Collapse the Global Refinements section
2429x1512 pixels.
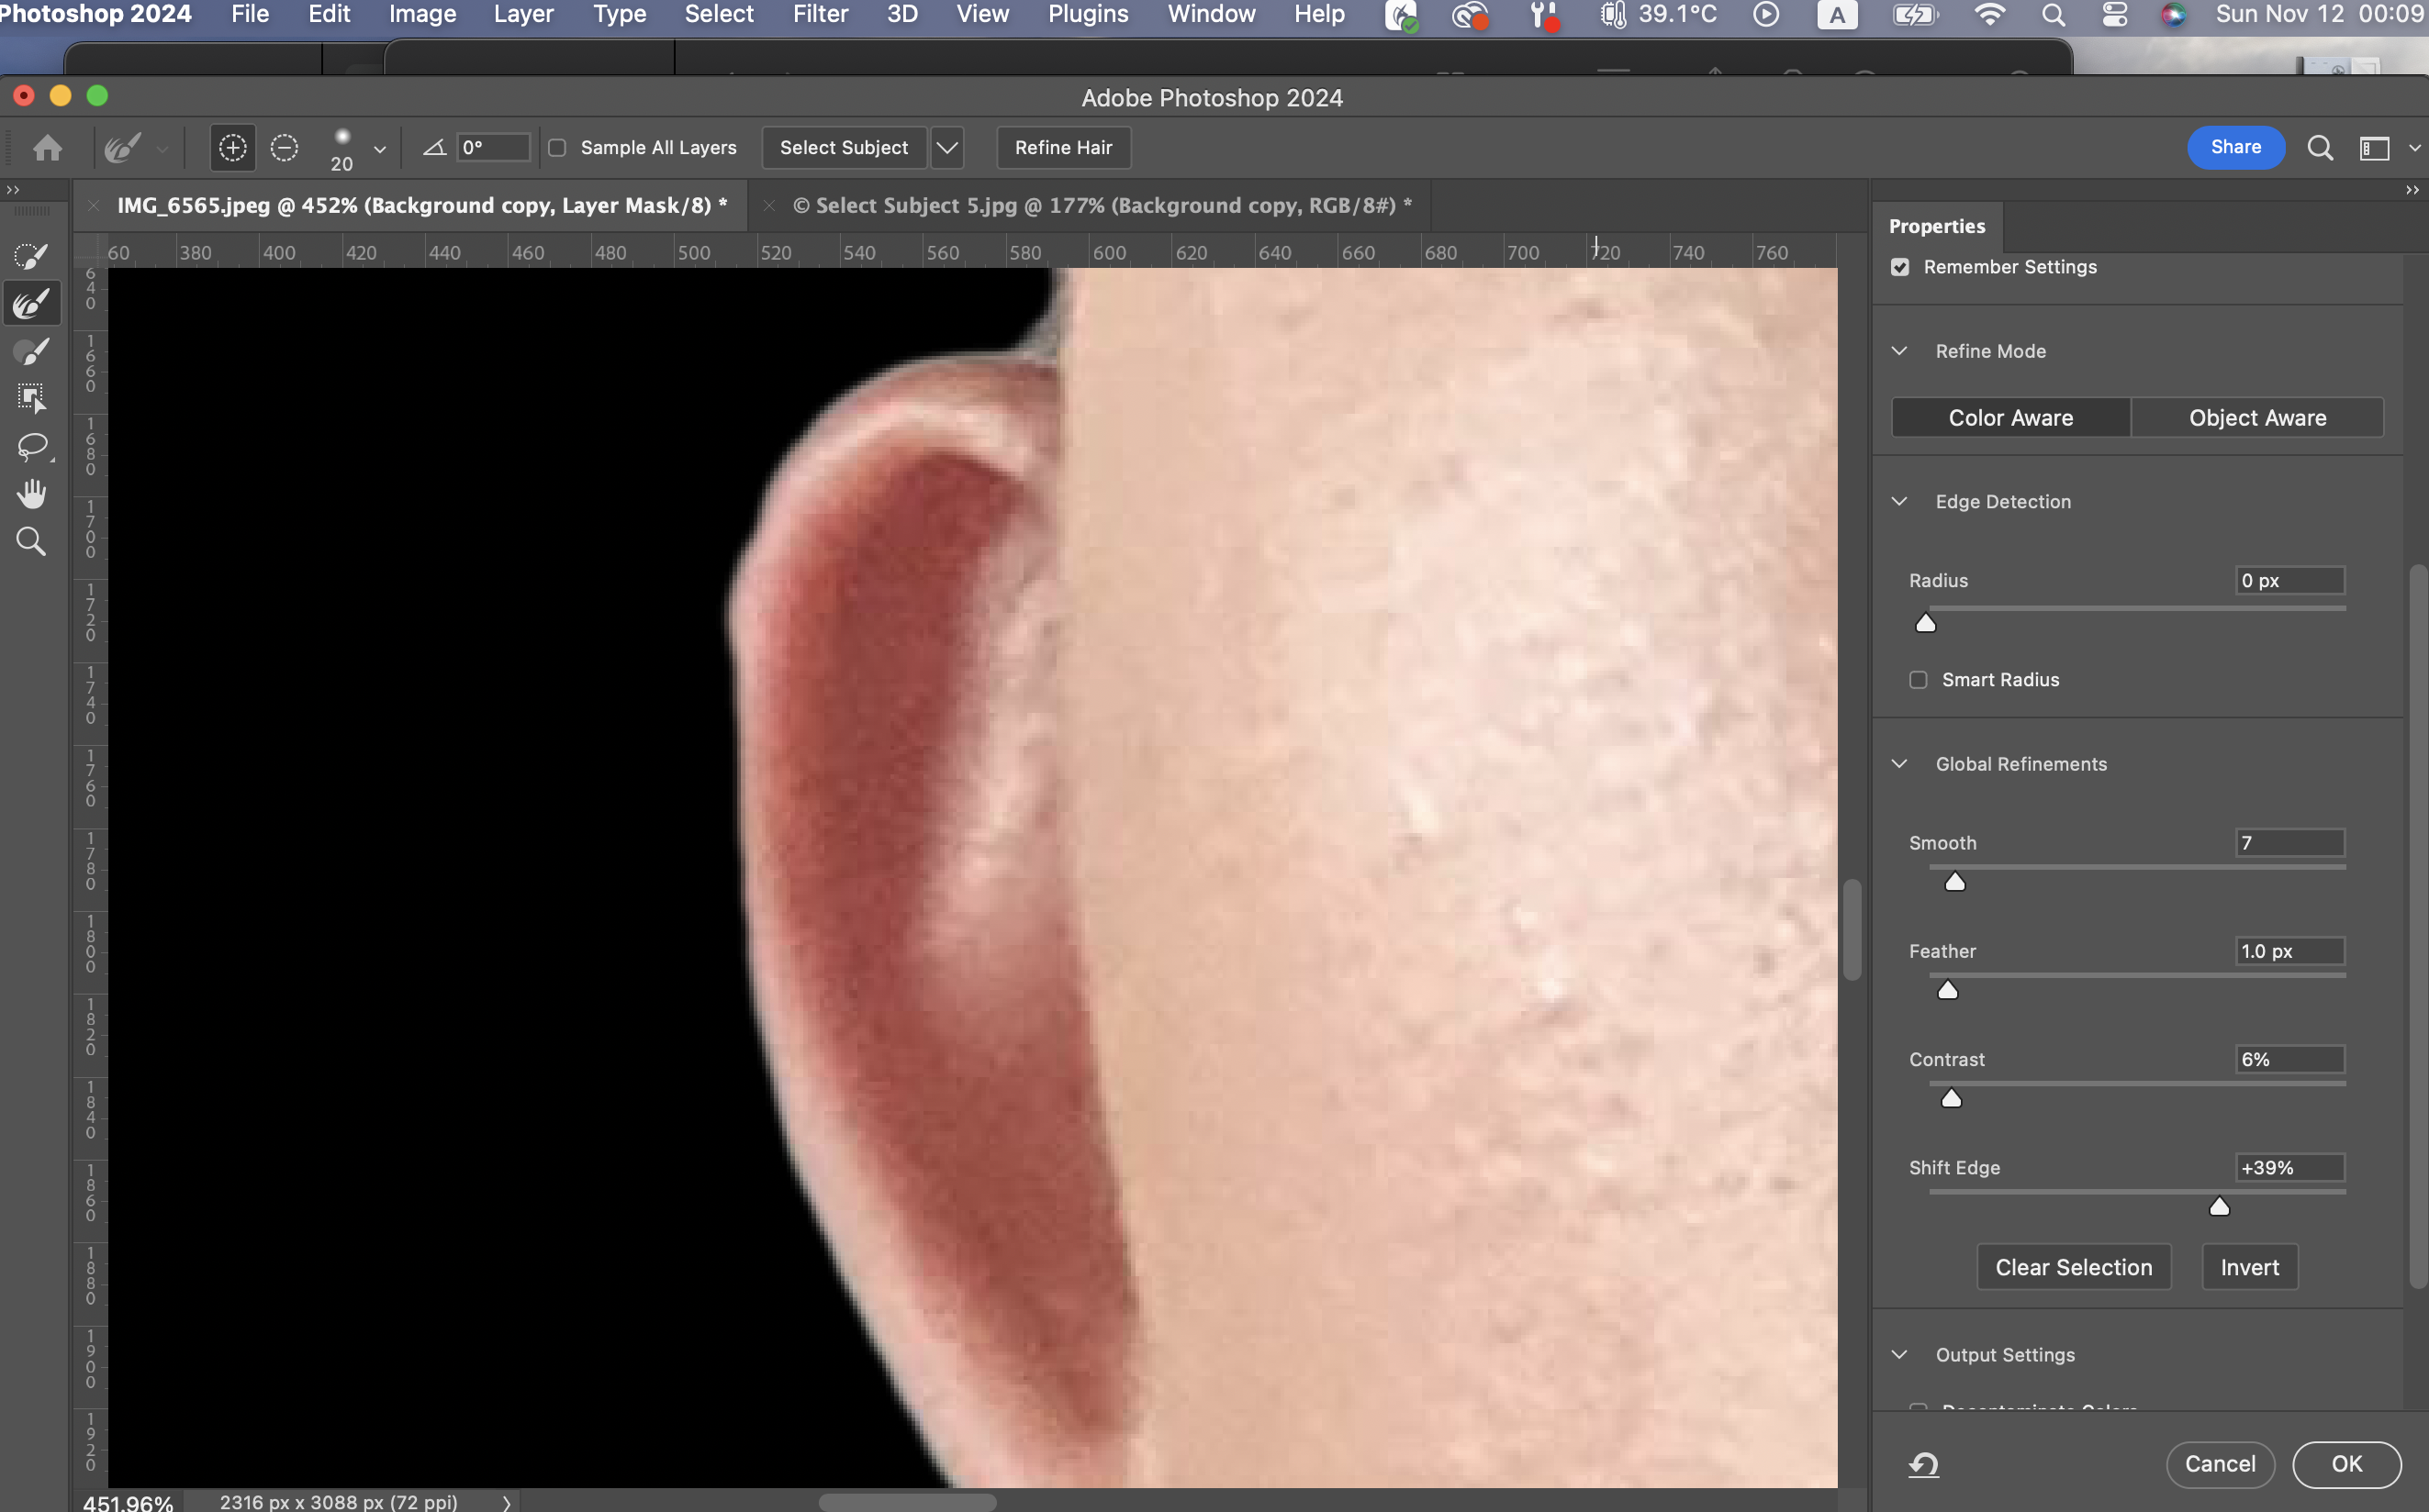[x=1898, y=764]
